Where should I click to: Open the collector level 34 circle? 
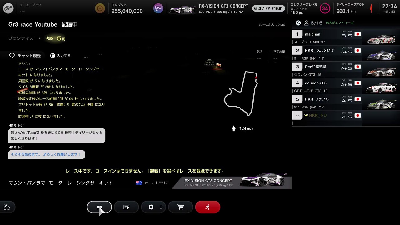325,8
